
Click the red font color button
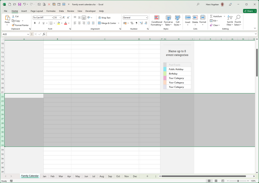pos(66,23)
